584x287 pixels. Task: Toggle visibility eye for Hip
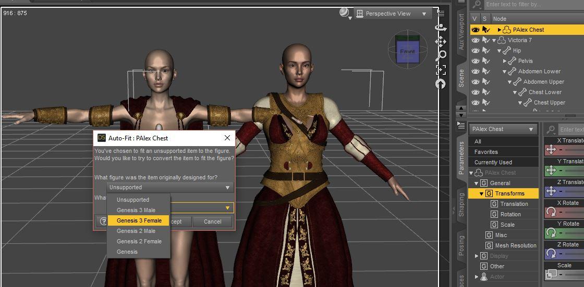tap(475, 50)
